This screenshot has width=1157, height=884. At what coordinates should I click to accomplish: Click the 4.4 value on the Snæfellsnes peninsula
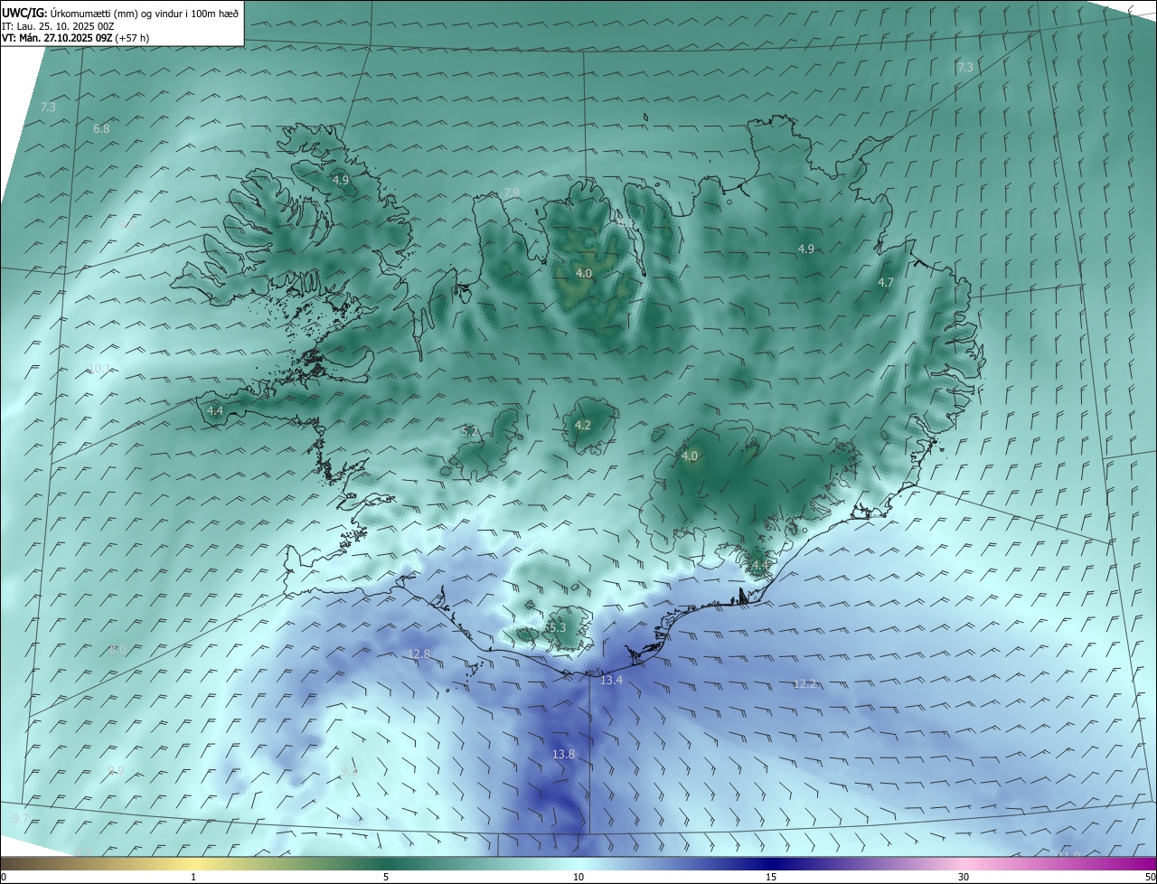click(215, 410)
